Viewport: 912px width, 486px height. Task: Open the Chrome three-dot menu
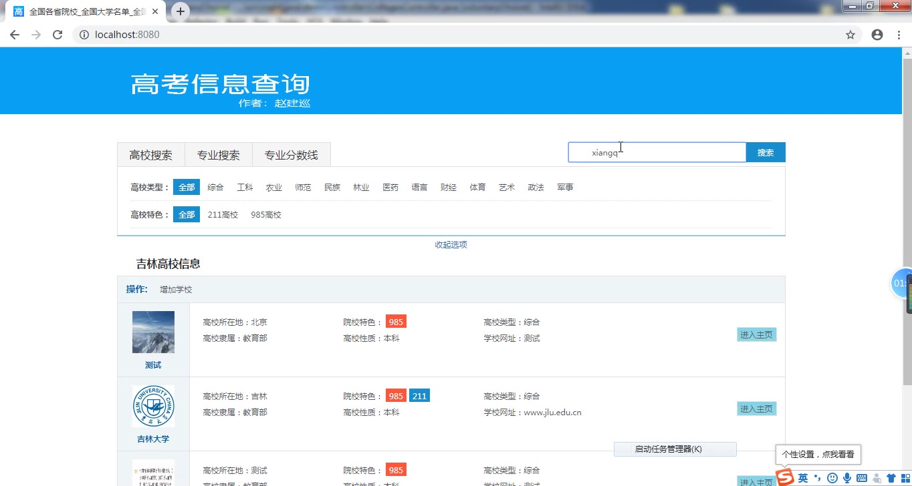point(899,35)
